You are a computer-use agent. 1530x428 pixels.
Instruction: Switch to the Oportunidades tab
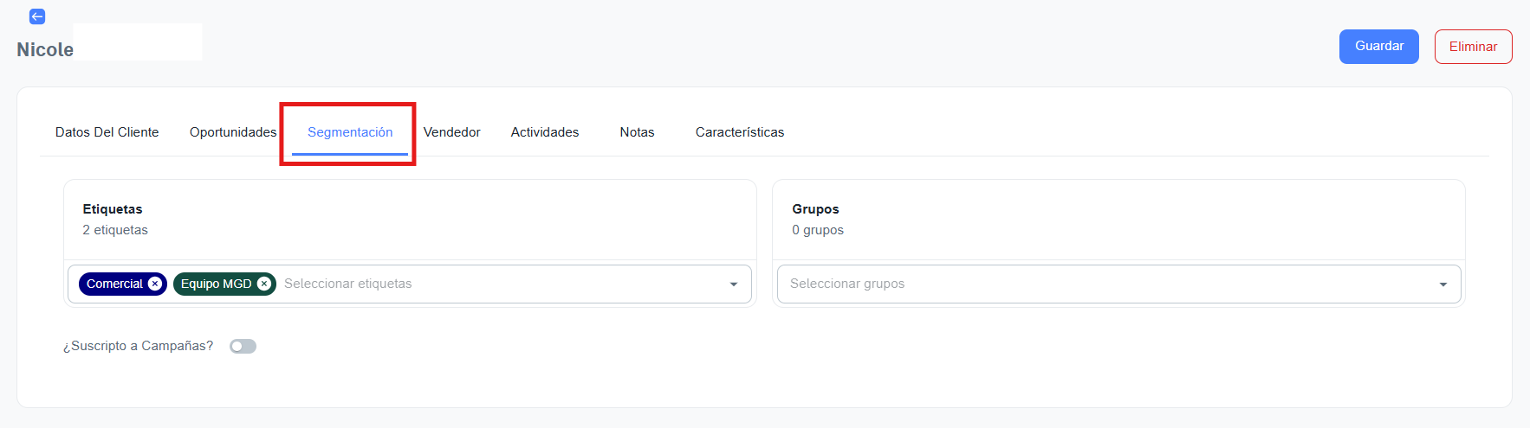tap(233, 132)
